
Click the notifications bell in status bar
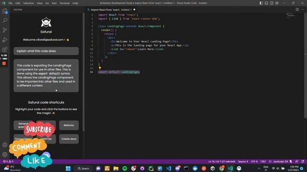click(x=303, y=161)
